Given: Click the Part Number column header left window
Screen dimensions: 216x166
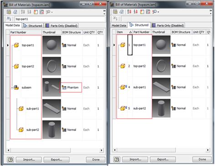Looking at the screenshot, I should pyautogui.click(x=26, y=32).
